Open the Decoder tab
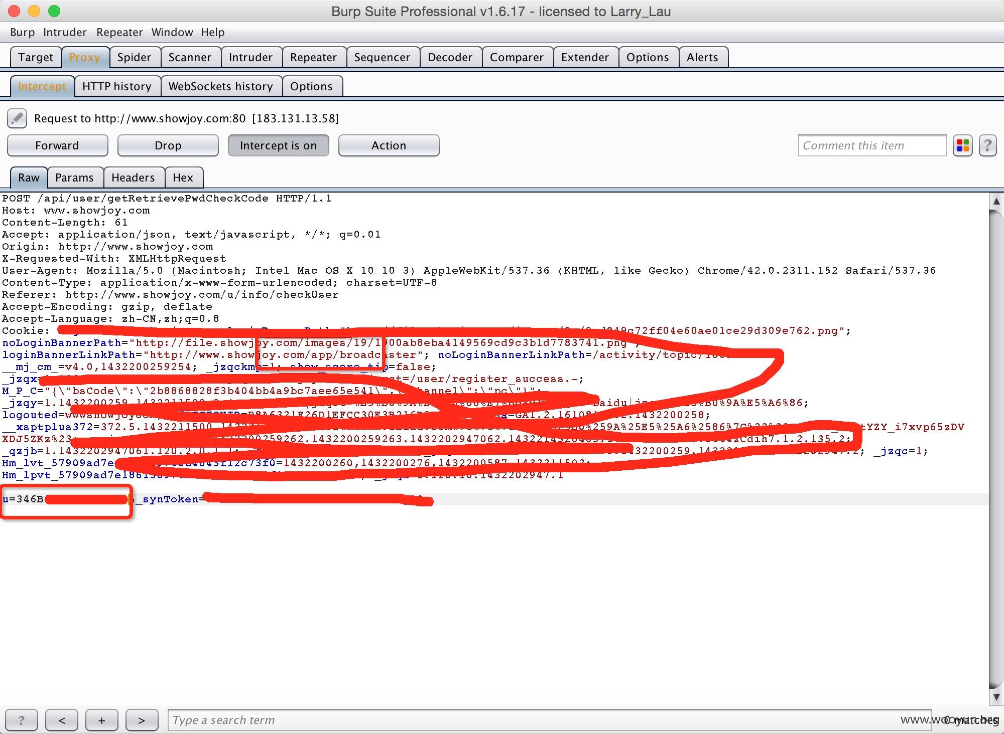This screenshot has height=734, width=1004. tap(450, 57)
